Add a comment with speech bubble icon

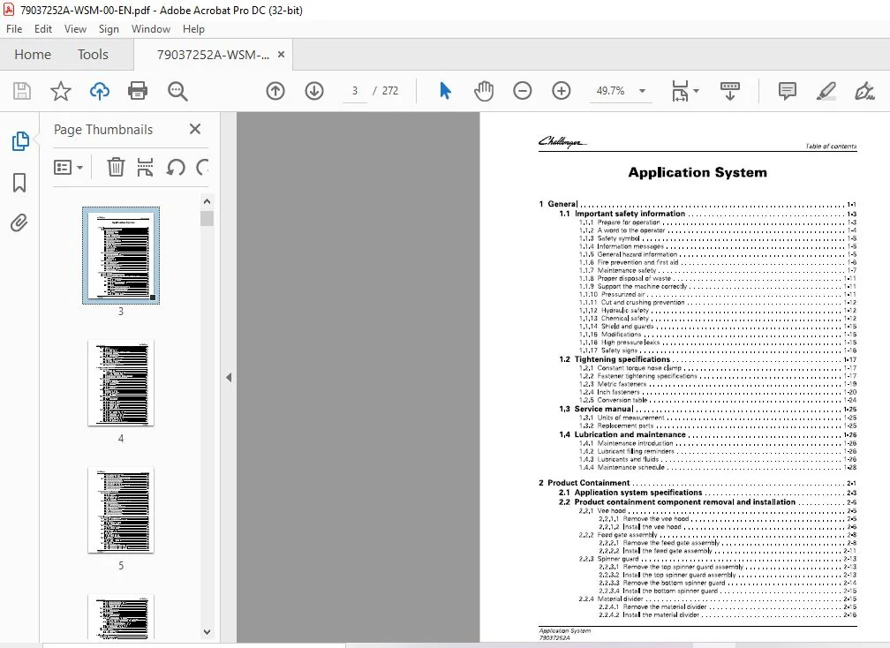[x=788, y=91]
